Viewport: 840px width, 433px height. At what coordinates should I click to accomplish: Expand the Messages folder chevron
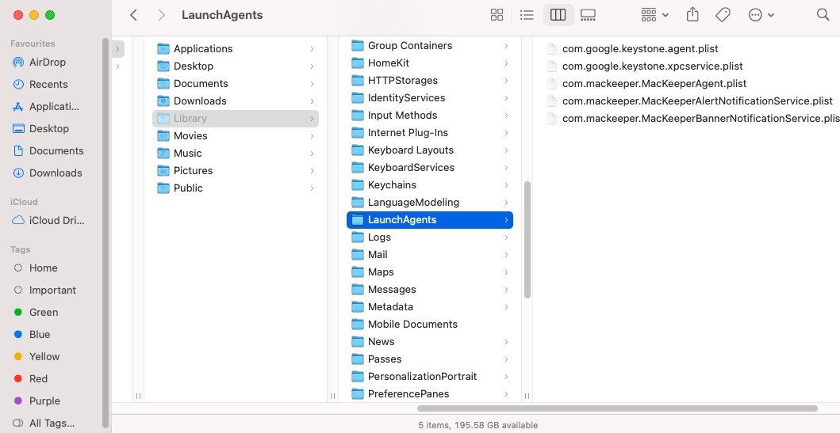tap(506, 290)
